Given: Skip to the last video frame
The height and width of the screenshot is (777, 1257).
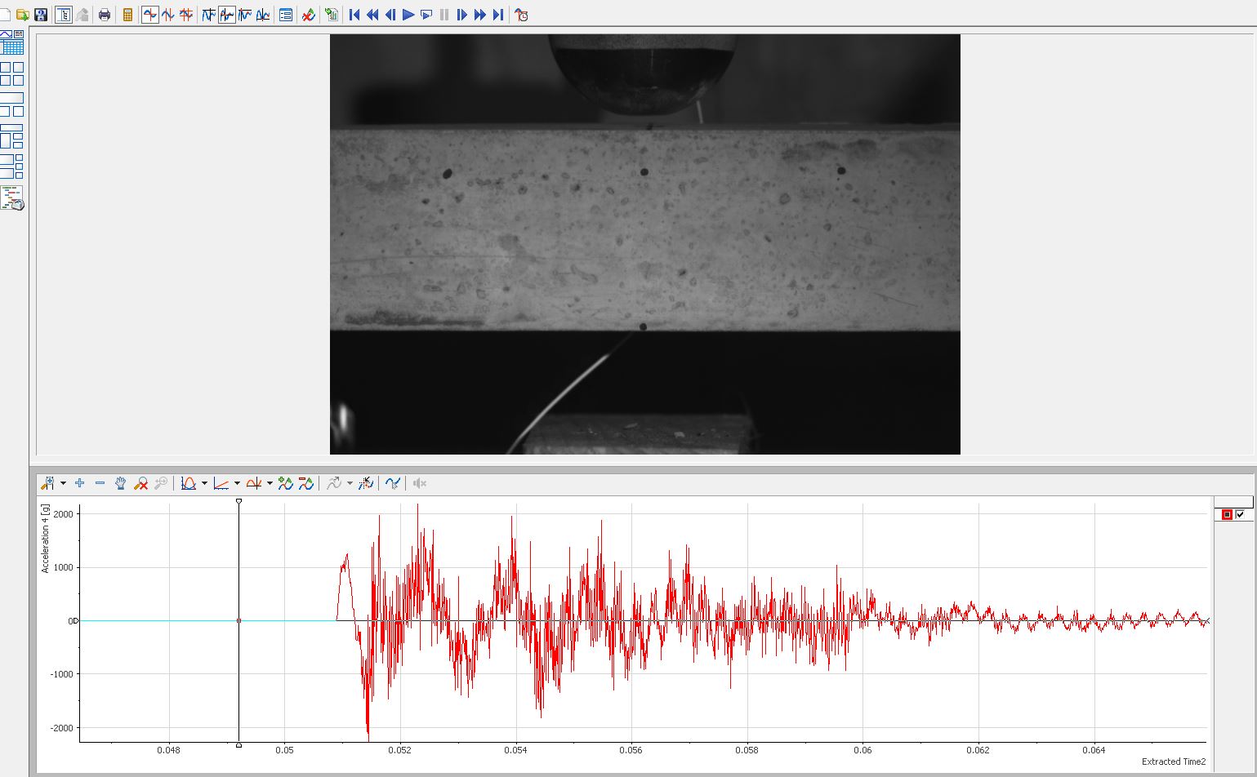Looking at the screenshot, I should click(x=497, y=15).
